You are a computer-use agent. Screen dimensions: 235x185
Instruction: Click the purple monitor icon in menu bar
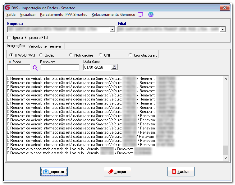tap(140, 15)
